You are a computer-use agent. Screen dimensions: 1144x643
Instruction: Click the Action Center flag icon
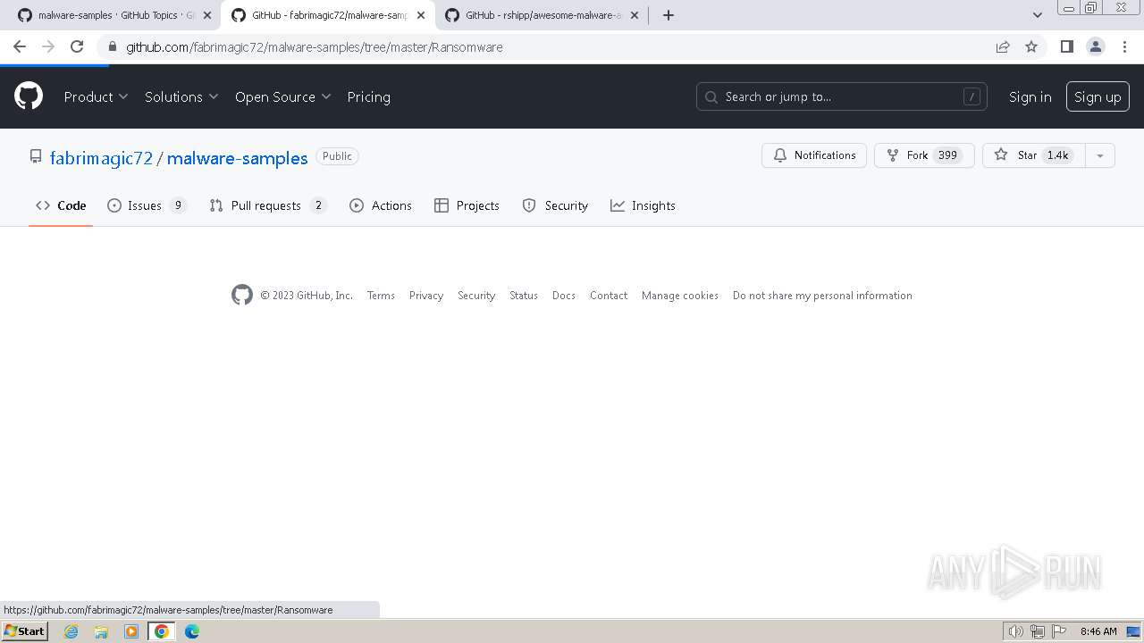coord(1059,631)
